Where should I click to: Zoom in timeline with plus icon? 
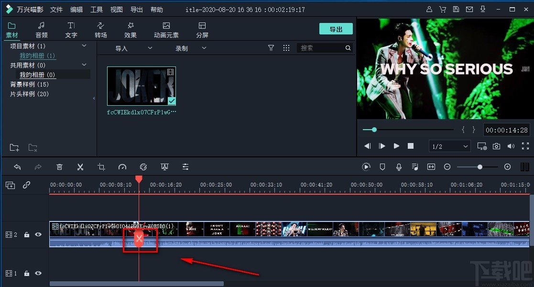coord(507,166)
